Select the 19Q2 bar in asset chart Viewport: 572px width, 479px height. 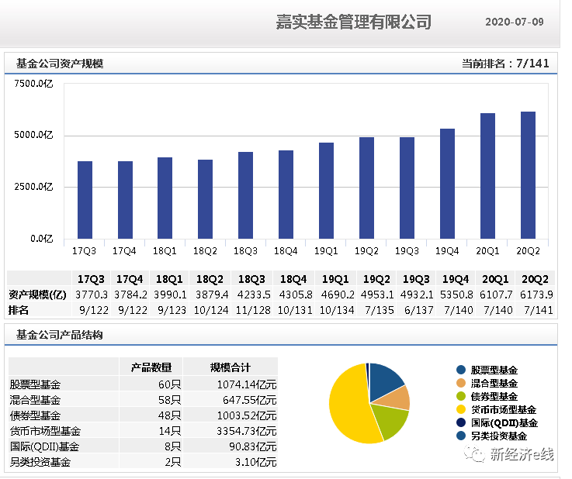(x=366, y=188)
